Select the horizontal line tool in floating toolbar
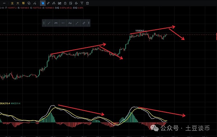The image size is (217, 137). (x=63, y=23)
